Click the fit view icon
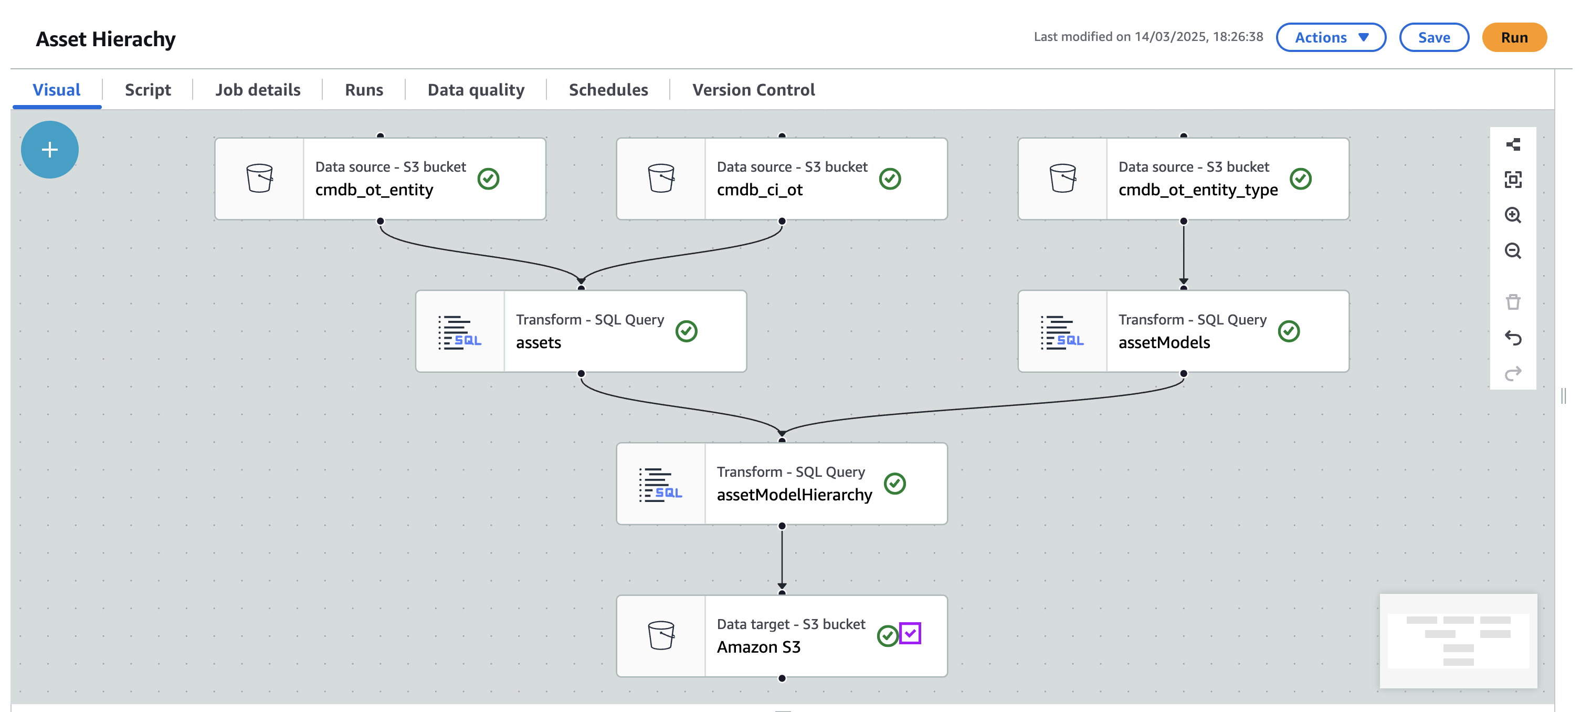The width and height of the screenshot is (1581, 712). tap(1513, 180)
